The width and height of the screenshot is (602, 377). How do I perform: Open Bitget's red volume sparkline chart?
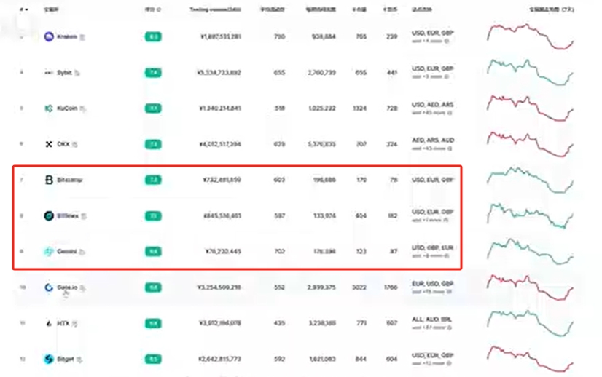[x=530, y=359]
